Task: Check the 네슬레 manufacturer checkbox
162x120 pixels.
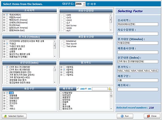Action: 61,102
